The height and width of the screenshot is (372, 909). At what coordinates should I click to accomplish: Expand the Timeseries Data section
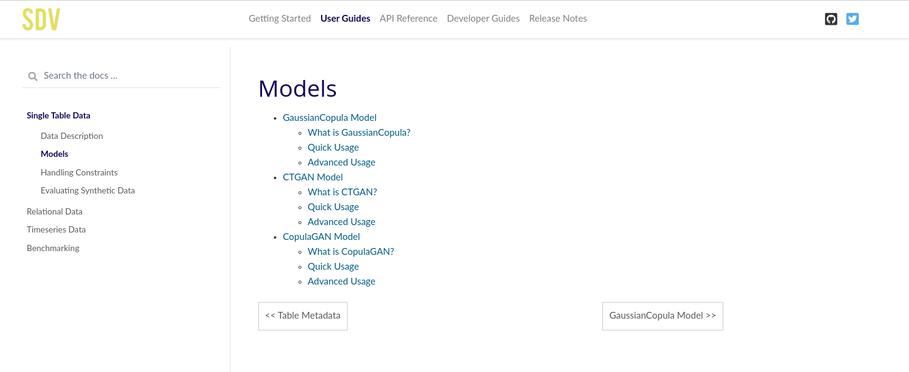[56, 229]
